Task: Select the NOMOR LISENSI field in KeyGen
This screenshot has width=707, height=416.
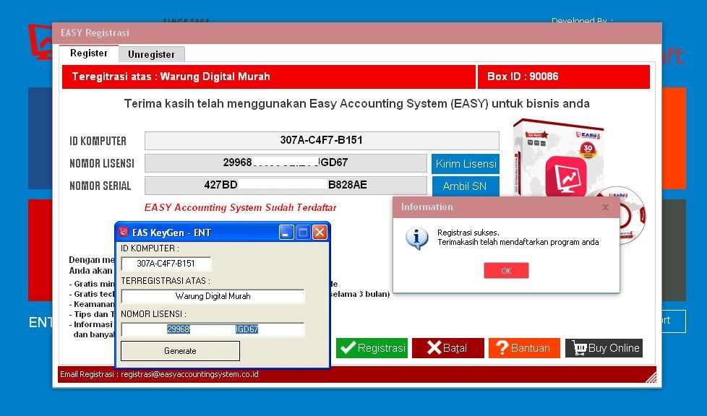Action: (213, 329)
